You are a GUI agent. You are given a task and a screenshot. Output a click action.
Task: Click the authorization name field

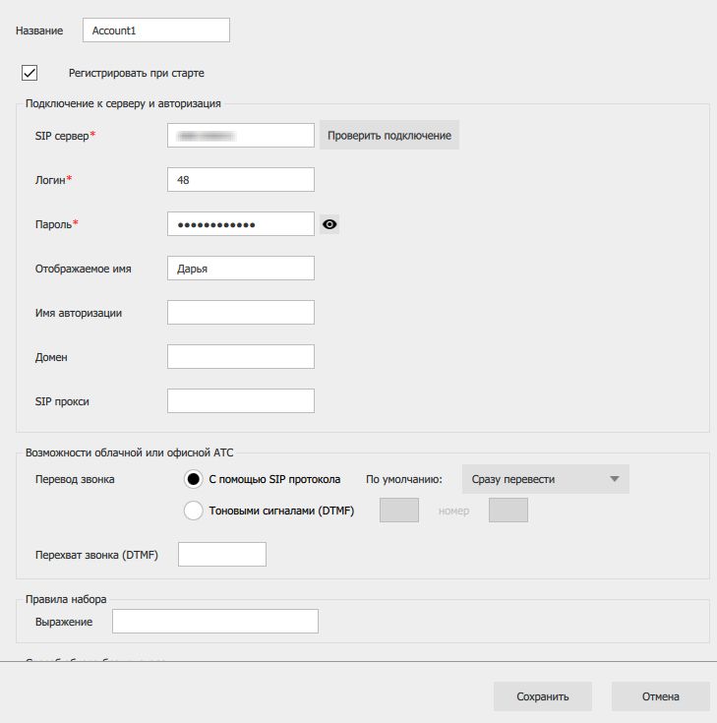click(x=241, y=313)
